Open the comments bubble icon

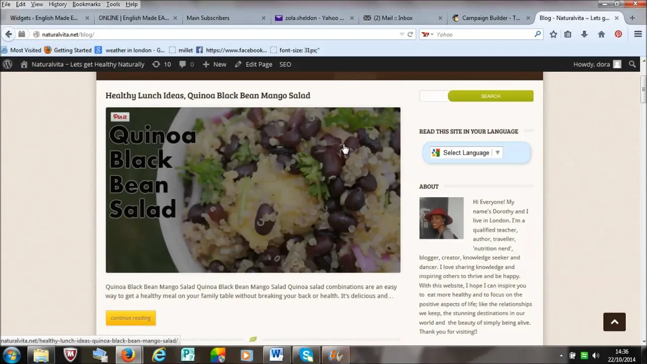coord(182,64)
